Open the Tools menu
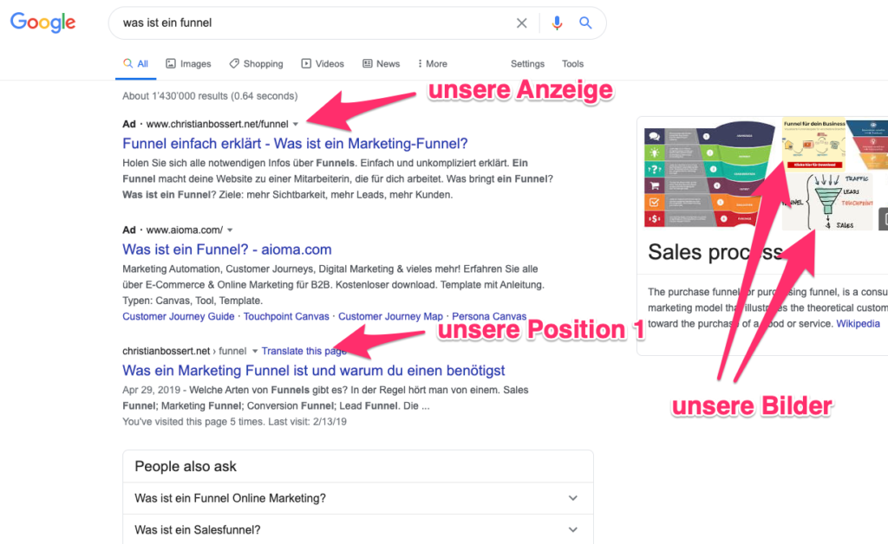This screenshot has width=888, height=544. point(572,64)
